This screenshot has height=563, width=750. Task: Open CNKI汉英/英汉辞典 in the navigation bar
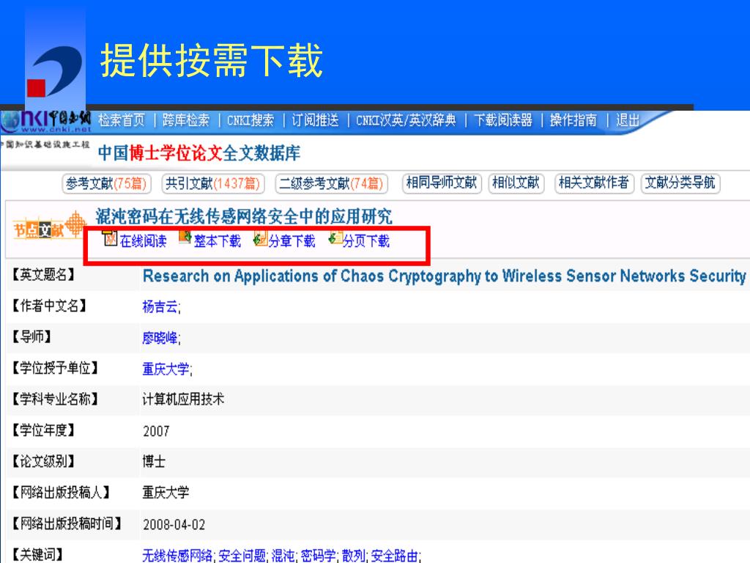tap(406, 120)
